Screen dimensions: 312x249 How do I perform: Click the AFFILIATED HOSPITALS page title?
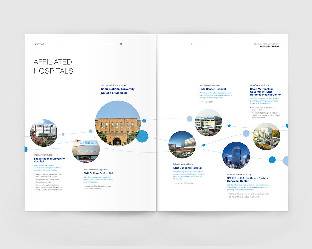tap(53, 66)
